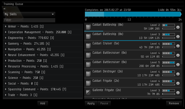The image size is (185, 109).
Task: Click the Caldari Battleship Level 2 level indicator
Action: 169,25
